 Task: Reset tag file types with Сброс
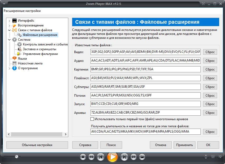tap(210, 132)
